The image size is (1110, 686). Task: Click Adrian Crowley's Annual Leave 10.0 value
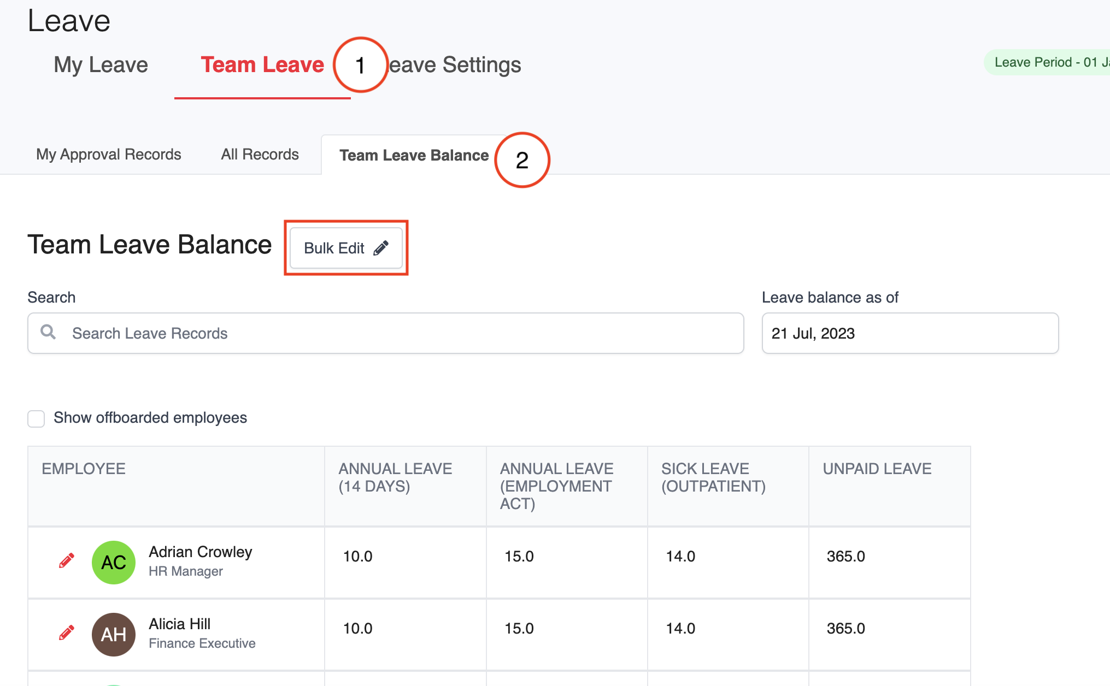[357, 557]
